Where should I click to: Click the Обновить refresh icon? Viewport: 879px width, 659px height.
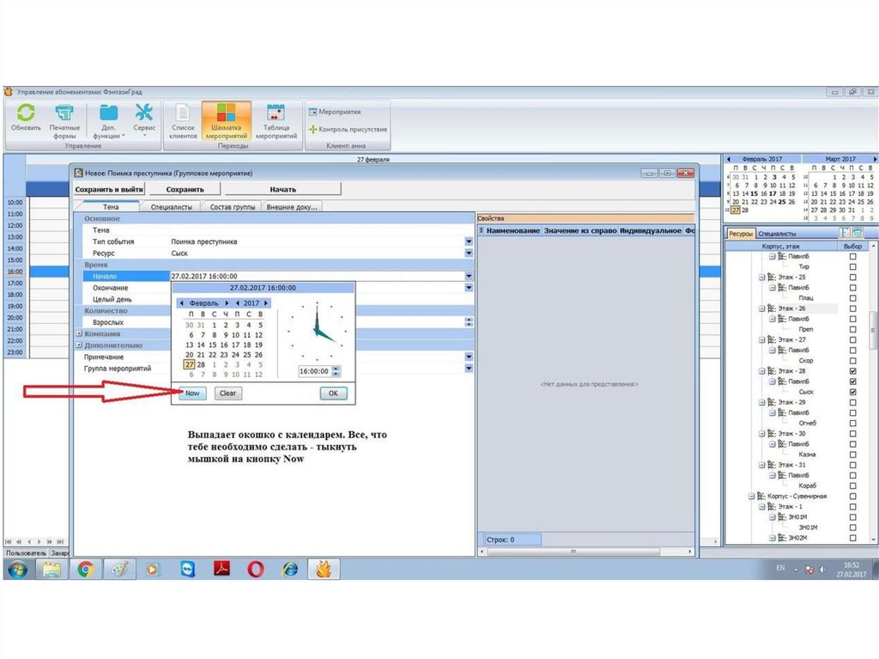(26, 113)
